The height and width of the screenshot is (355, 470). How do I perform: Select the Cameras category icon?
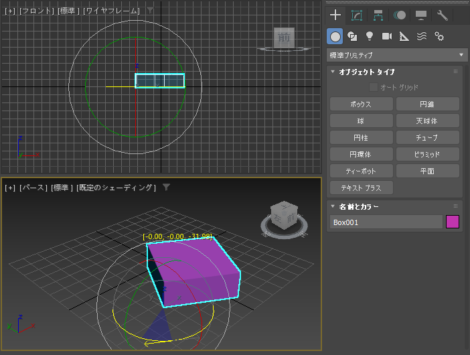tap(387, 37)
